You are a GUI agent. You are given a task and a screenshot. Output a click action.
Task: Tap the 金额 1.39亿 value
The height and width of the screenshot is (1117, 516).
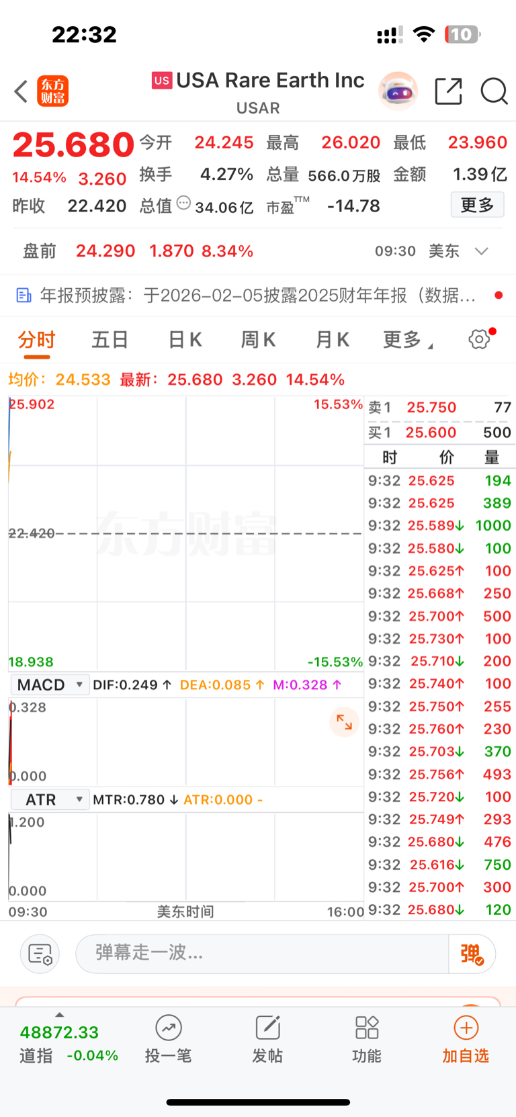tap(480, 175)
